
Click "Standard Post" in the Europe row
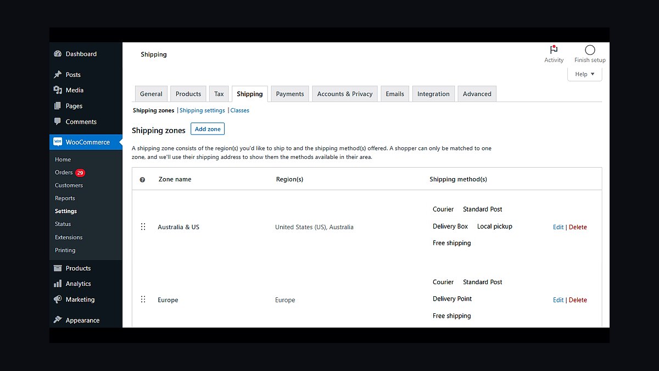(483, 282)
